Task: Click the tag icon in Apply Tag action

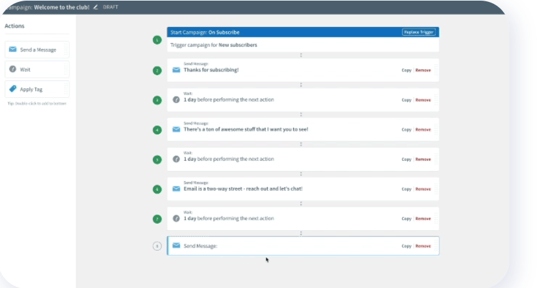Action: click(13, 89)
